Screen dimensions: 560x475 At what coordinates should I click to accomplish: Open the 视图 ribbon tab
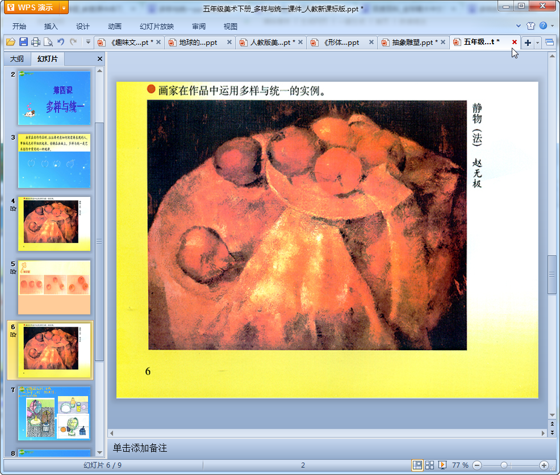[x=231, y=27]
